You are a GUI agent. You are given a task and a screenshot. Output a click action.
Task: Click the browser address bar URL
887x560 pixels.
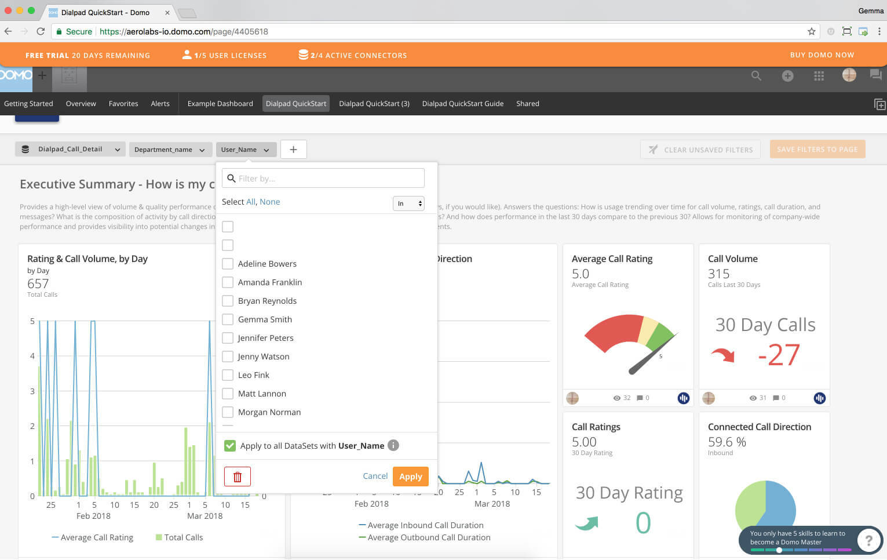tap(184, 31)
